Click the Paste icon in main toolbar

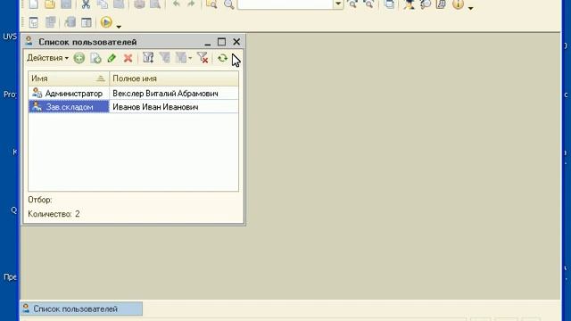119,4
